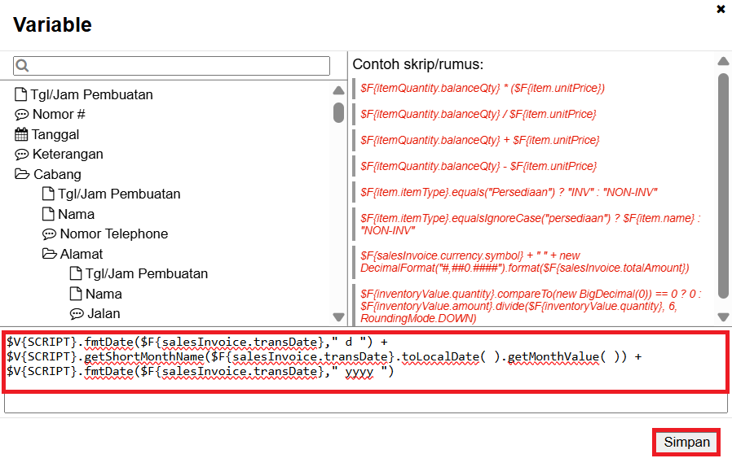Click the speech bubble icon beside Keterangan
732x467 pixels.
(21, 155)
